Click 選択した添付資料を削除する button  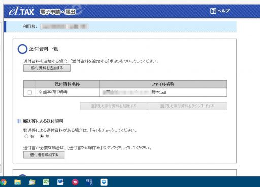pyautogui.click(x=114, y=106)
